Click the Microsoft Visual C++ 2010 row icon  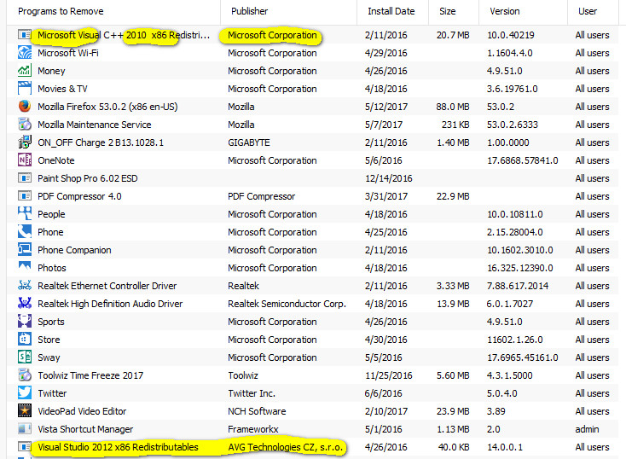[x=25, y=35]
